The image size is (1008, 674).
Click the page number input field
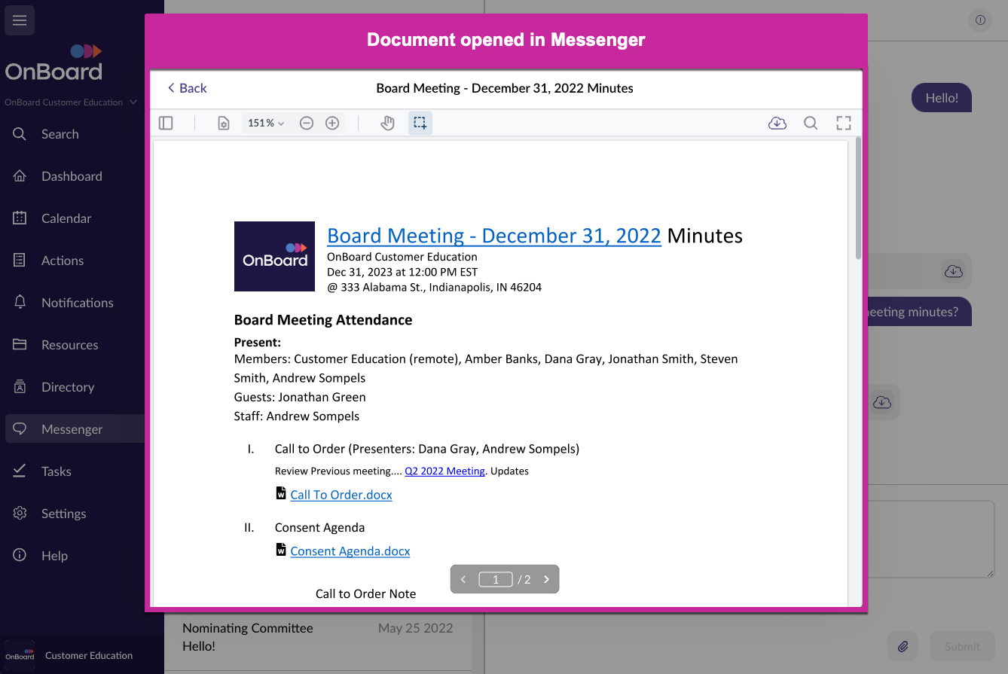496,580
